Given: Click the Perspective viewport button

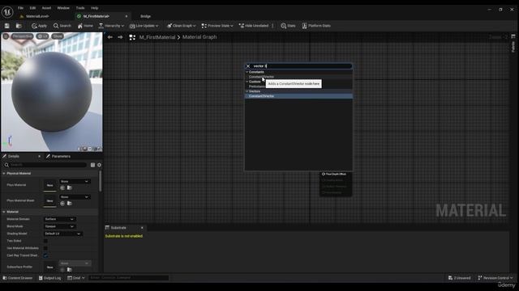Looking at the screenshot, I should (x=22, y=36).
